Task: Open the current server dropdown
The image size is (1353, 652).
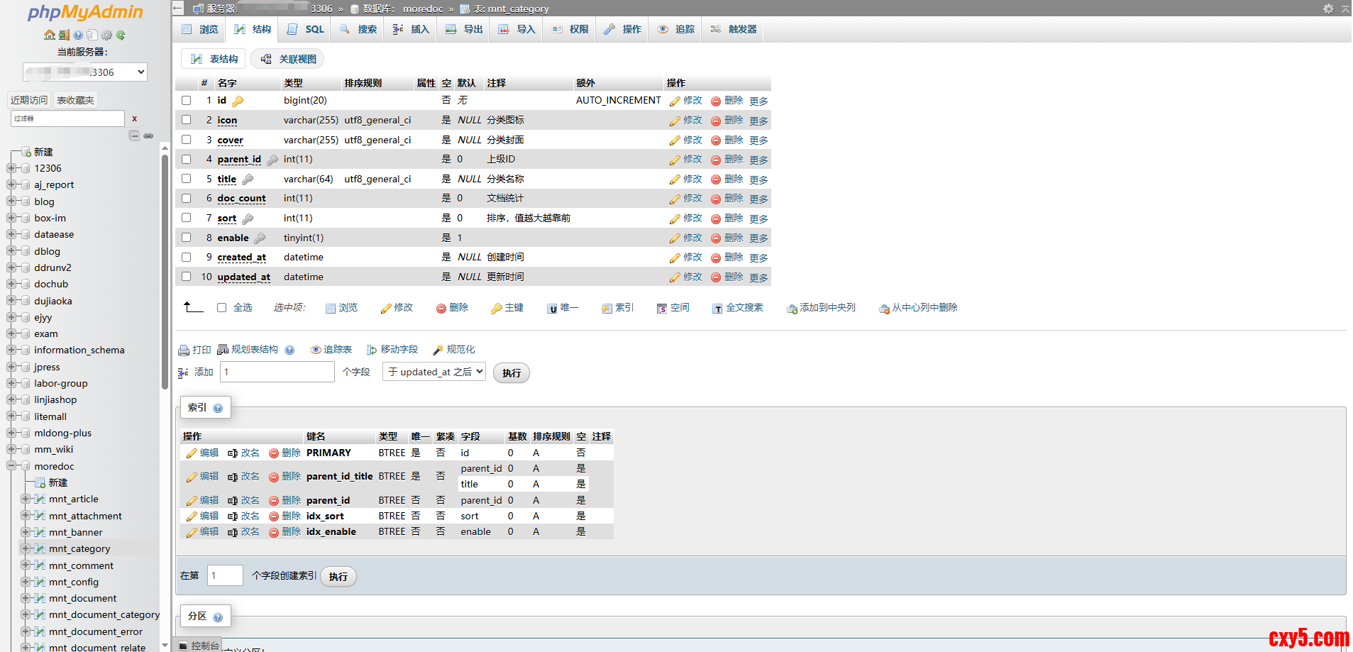Action: pyautogui.click(x=85, y=72)
